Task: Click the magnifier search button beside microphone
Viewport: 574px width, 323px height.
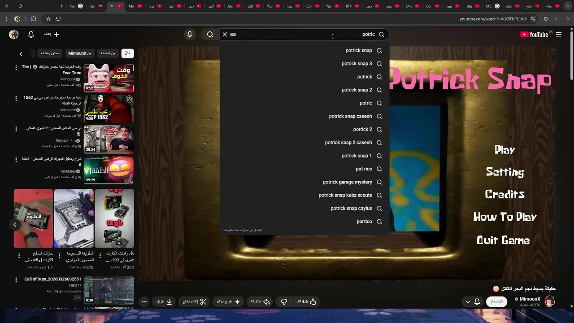Action: tap(210, 35)
